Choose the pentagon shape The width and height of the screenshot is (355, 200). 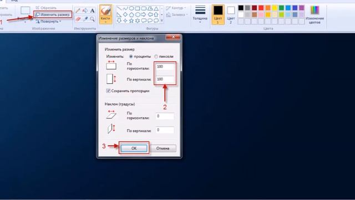(131, 15)
